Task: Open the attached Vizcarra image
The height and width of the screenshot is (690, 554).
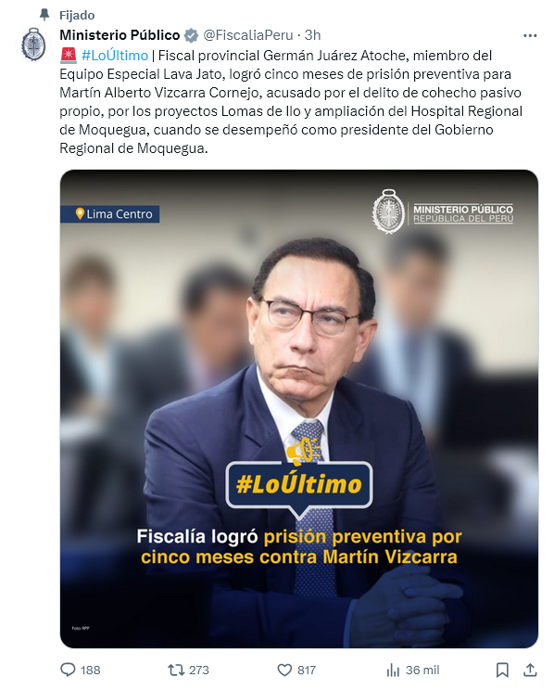Action: pos(299,409)
